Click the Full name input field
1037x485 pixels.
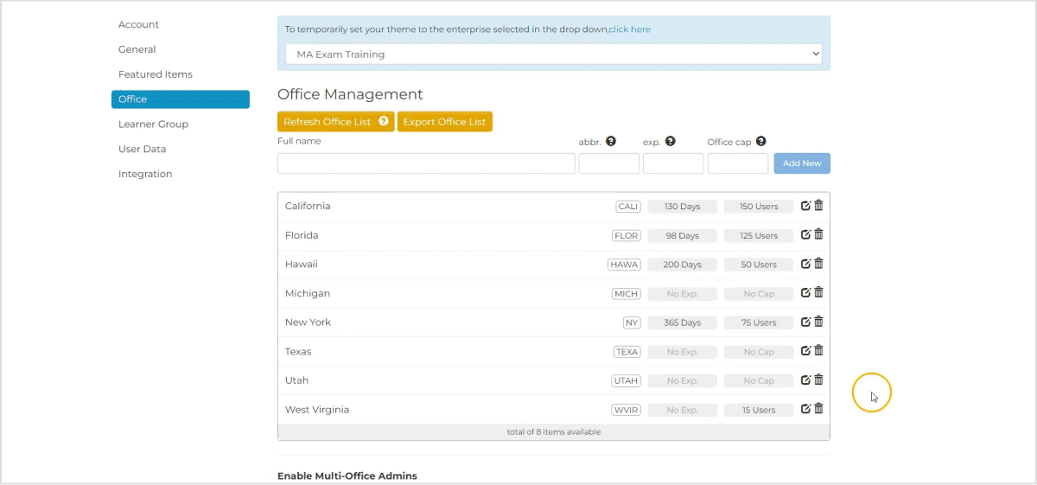click(426, 163)
